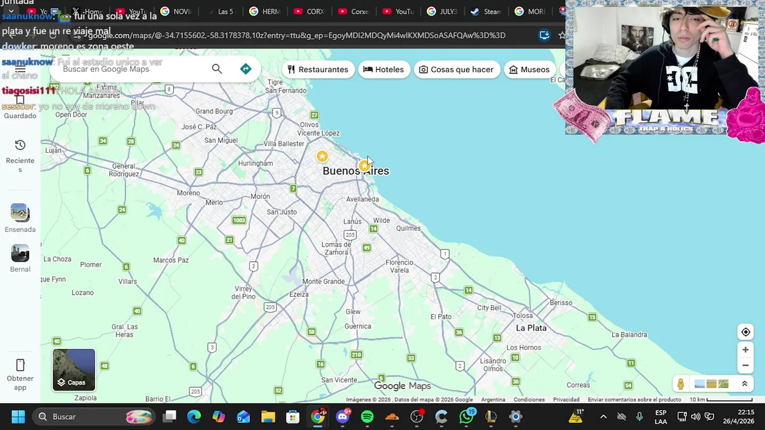765x430 pixels.
Task: Select the Street View pegman icon
Action: (x=681, y=384)
